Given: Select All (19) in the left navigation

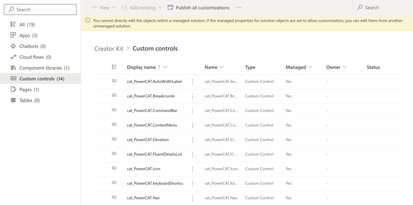Looking at the screenshot, I should click(x=27, y=25).
